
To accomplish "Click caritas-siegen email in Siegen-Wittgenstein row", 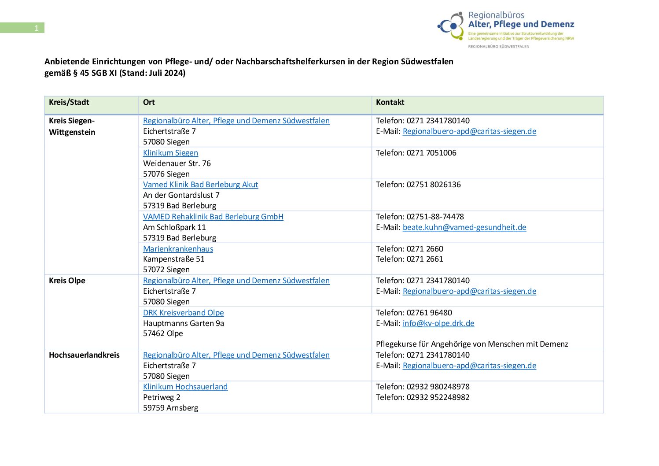I will [x=469, y=131].
